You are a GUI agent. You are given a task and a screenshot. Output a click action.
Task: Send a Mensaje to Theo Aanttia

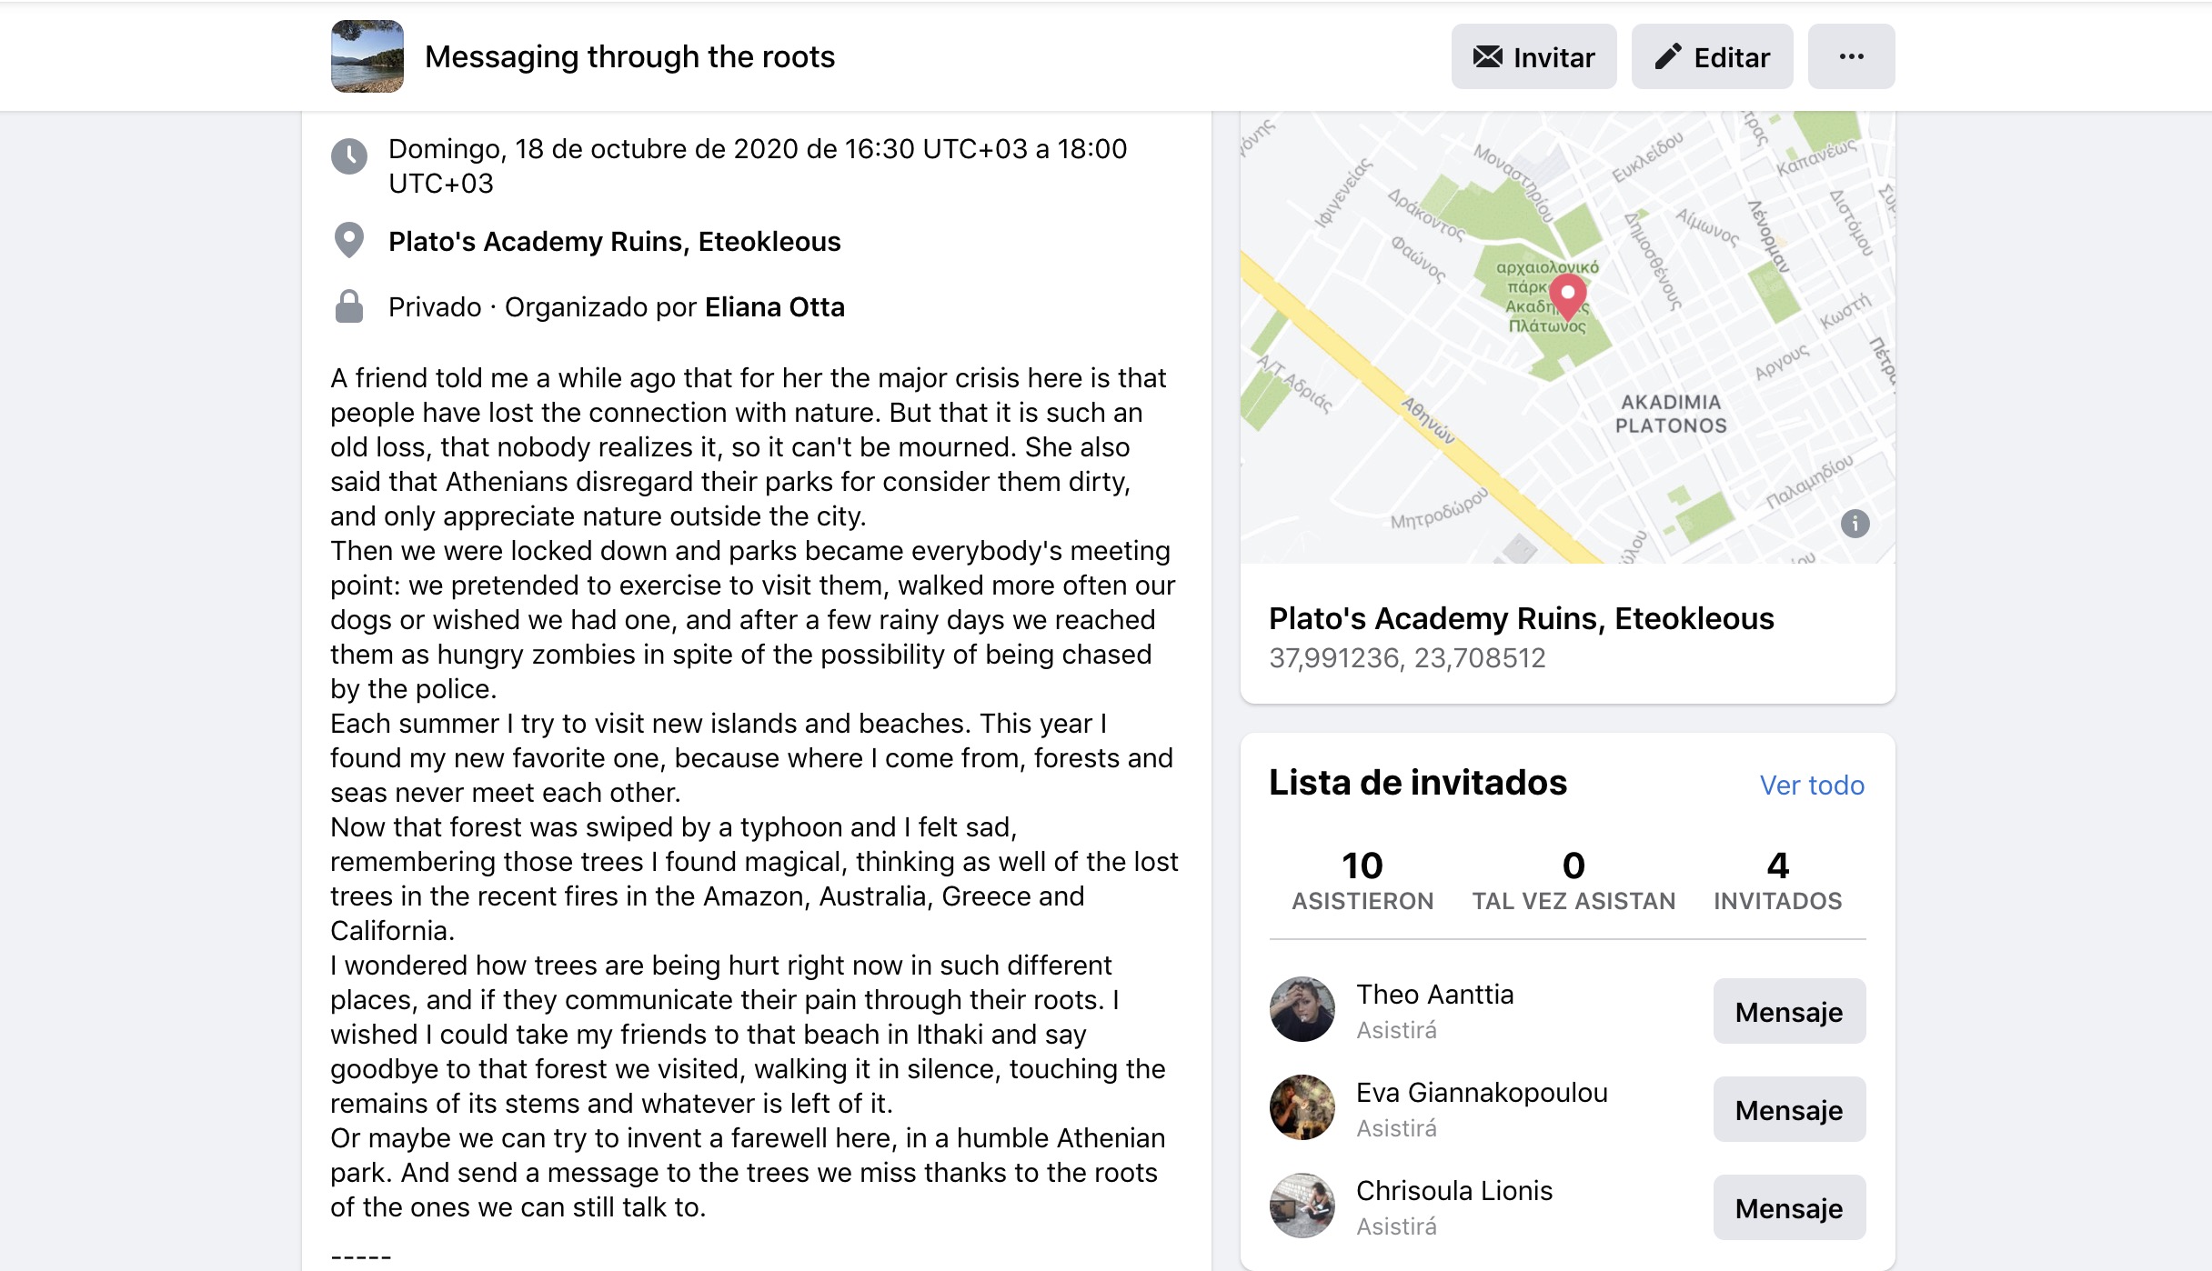pos(1788,1011)
